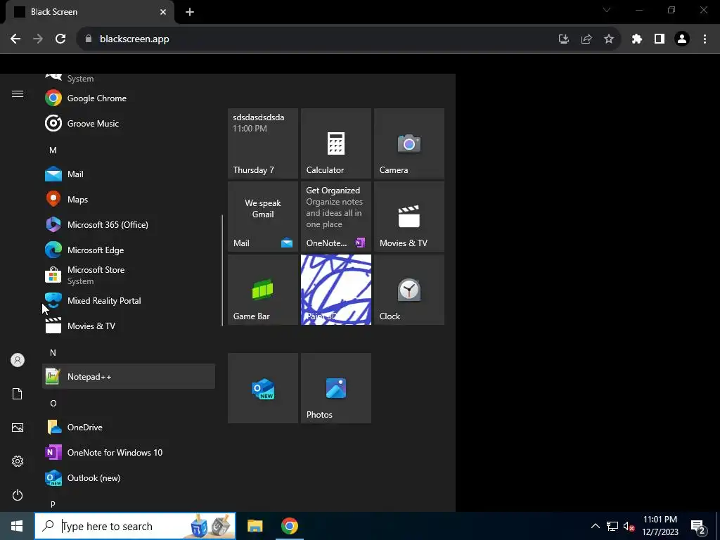Launch Outlook (new) from the app list

(x=129, y=477)
